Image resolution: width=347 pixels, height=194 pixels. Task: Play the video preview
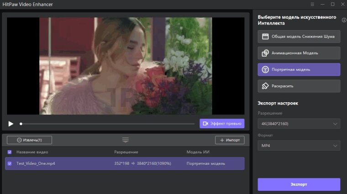pyautogui.click(x=11, y=124)
